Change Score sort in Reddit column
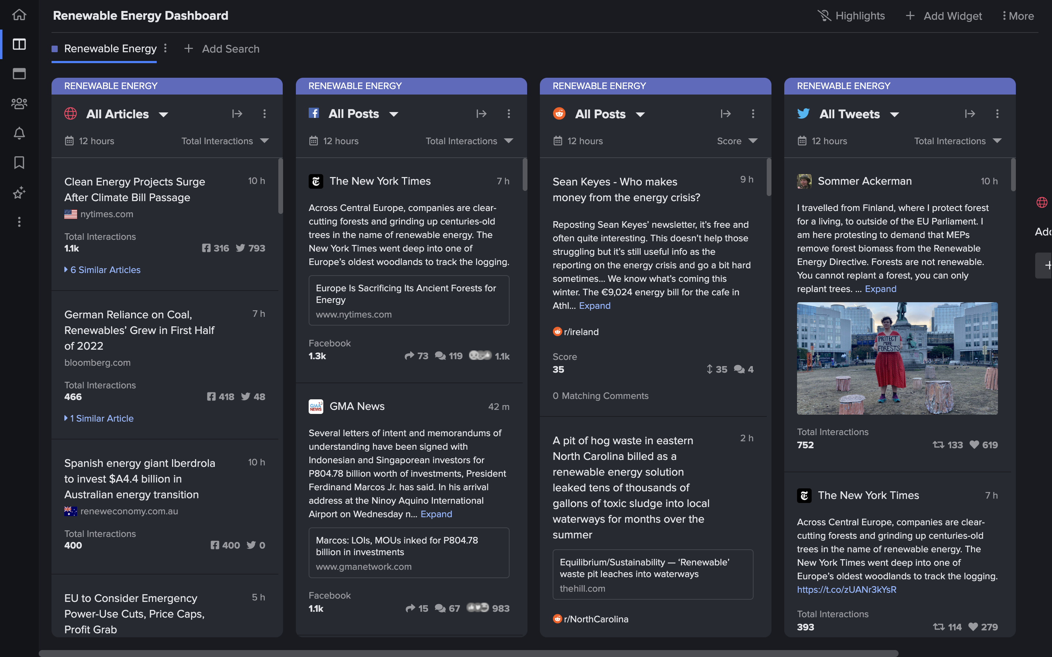Screen dimensions: 1052x657 [737, 141]
